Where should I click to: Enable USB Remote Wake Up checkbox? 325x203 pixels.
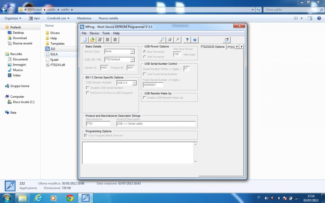pyautogui.click(x=145, y=98)
